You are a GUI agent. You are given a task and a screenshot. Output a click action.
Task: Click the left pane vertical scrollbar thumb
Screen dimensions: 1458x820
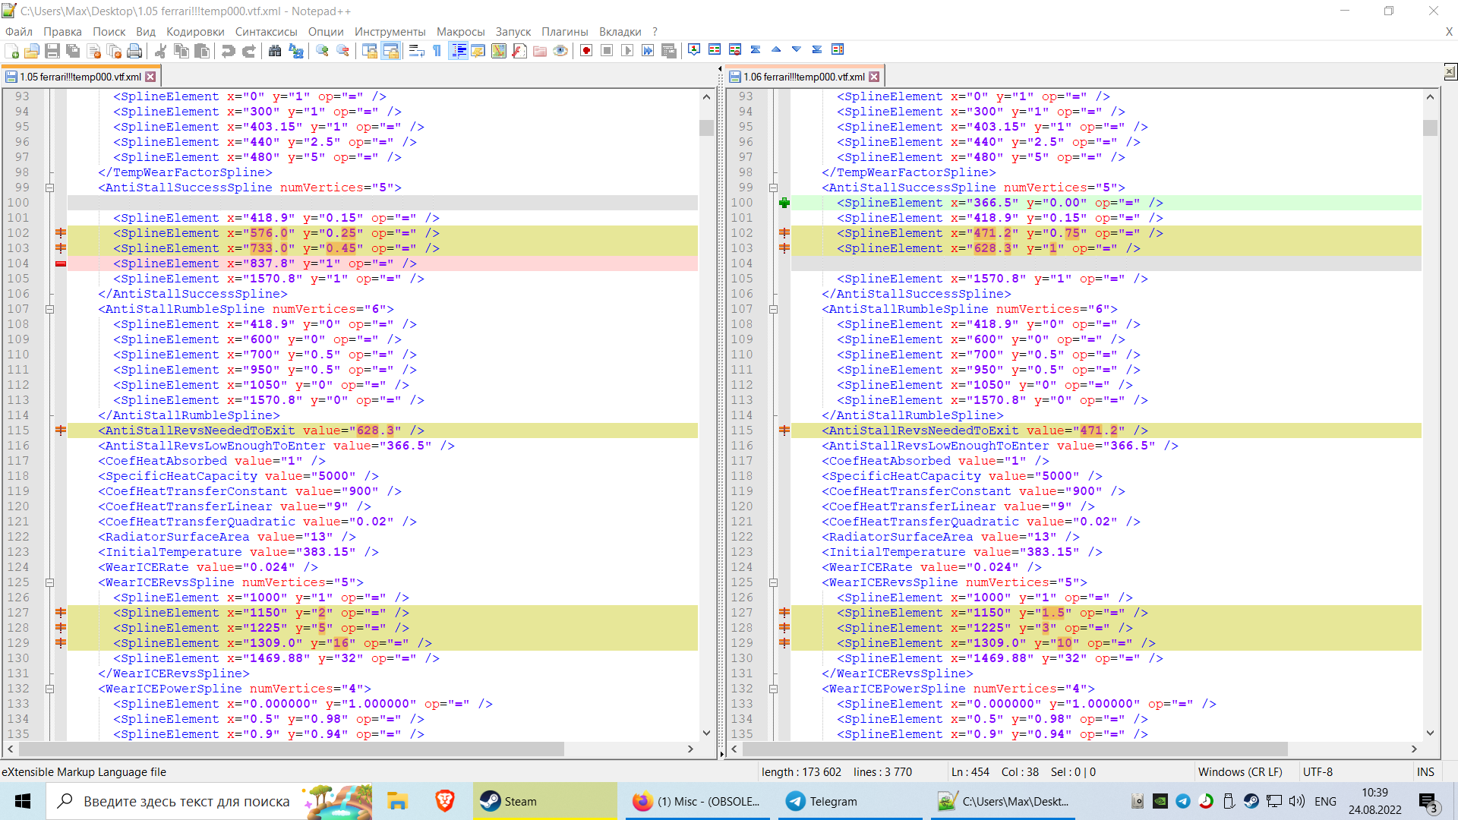click(706, 128)
